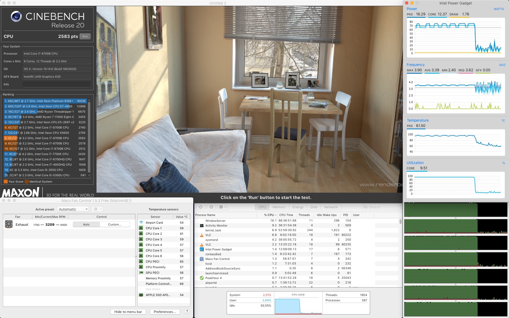Select Custom... fan control mode
The height and width of the screenshot is (318, 509).
point(115,224)
